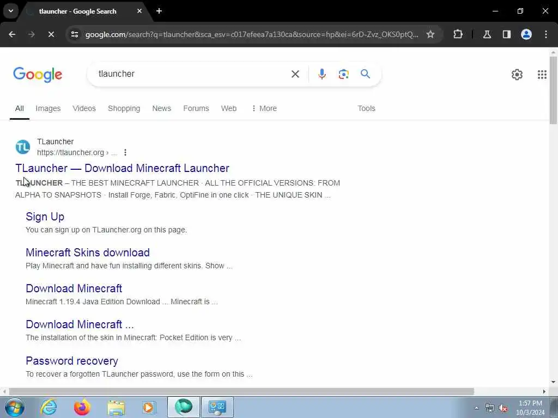Image resolution: width=558 pixels, height=418 pixels.
Task: Bookmark this page with the star icon
Action: coord(430,34)
